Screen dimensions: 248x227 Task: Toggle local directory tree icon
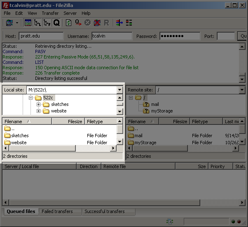pyautogui.click(x=37, y=23)
